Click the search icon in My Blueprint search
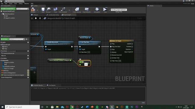 24,39
